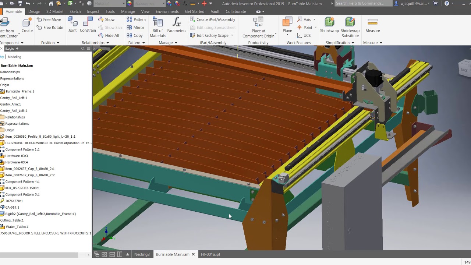
Task: Create a work Plane
Action: [x=287, y=25]
